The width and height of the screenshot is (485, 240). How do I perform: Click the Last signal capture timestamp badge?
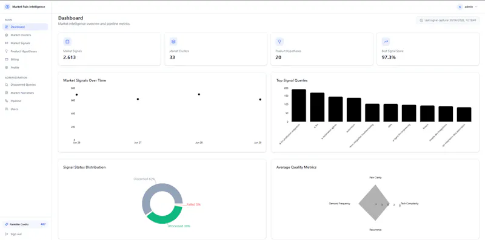447,21
